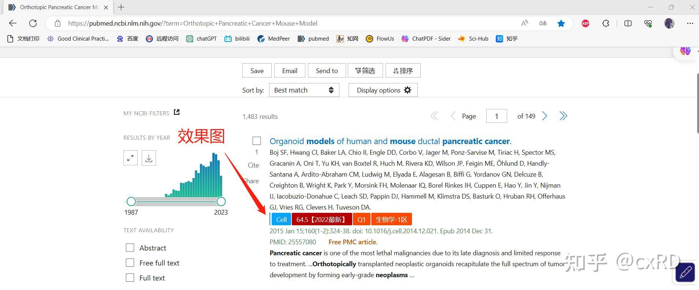699x290 pixels.
Task: Click the page vertical scrollbar
Action: pos(697,103)
